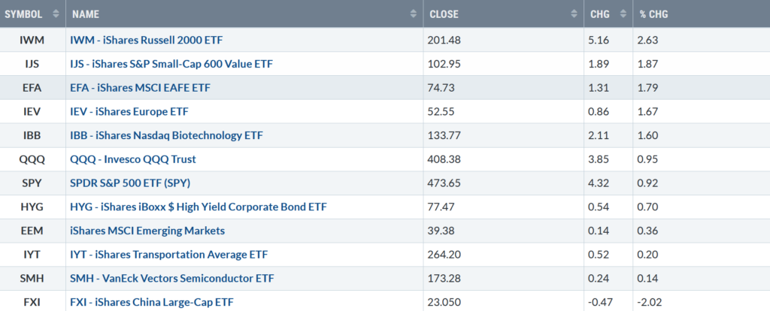Image resolution: width=770 pixels, height=311 pixels.
Task: Sort by % CHG column header
Action: pyautogui.click(x=653, y=14)
